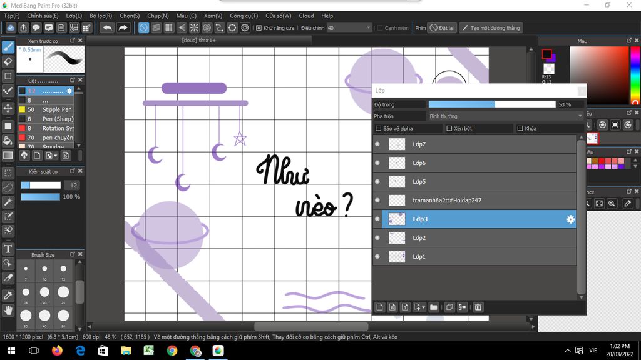Click brush opacity slider at 100 %

tap(41, 197)
